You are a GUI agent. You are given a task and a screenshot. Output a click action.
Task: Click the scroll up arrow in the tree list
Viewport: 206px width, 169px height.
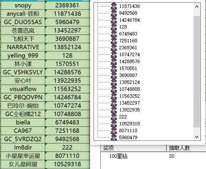pos(197,6)
